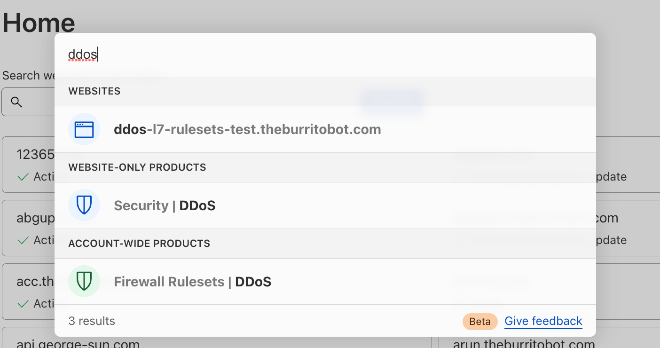Click the Active checkmark on the acc.th card
Image resolution: width=660 pixels, height=348 pixels.
23,304
